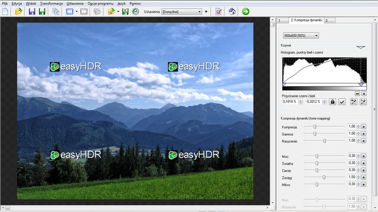Screen dimensions: 378x212
Task: Open the 800x600 (50%) preview size dropdown
Action: click(x=301, y=36)
